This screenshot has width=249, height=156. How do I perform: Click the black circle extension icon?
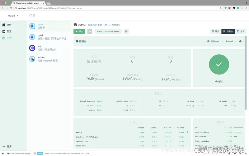pos(234,8)
